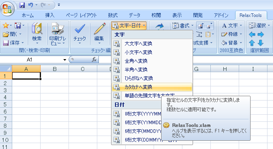Collapse the 文字・日付 dropdown button
The image size is (273, 149).
coord(129,26)
